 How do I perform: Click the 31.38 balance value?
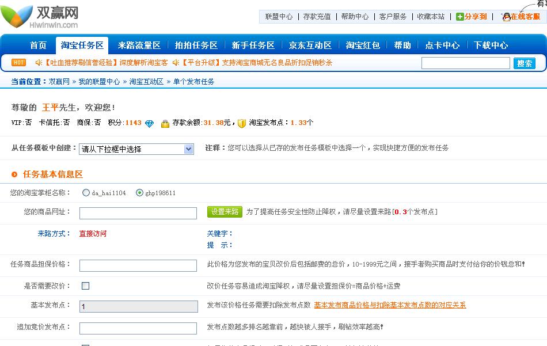pyautogui.click(x=214, y=123)
